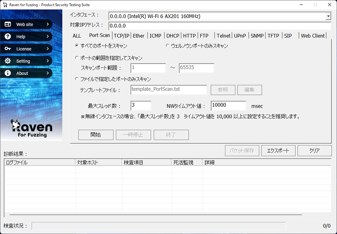This screenshot has height=234, width=337.
Task: Switch to the Port Scan tab
Action: [x=99, y=35]
